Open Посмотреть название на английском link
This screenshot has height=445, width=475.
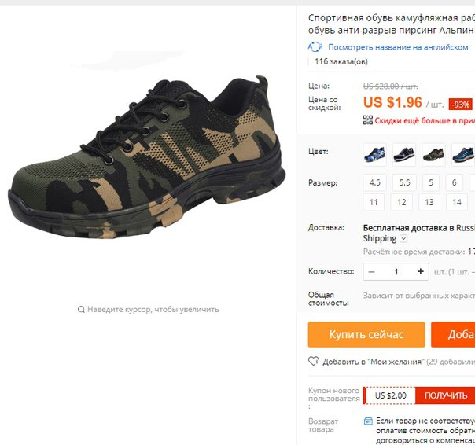[x=398, y=47]
